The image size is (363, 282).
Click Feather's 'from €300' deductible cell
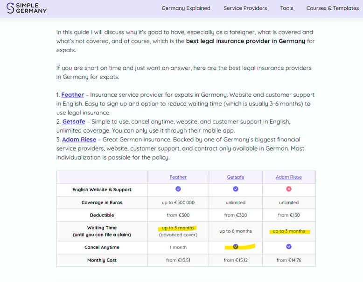click(178, 215)
